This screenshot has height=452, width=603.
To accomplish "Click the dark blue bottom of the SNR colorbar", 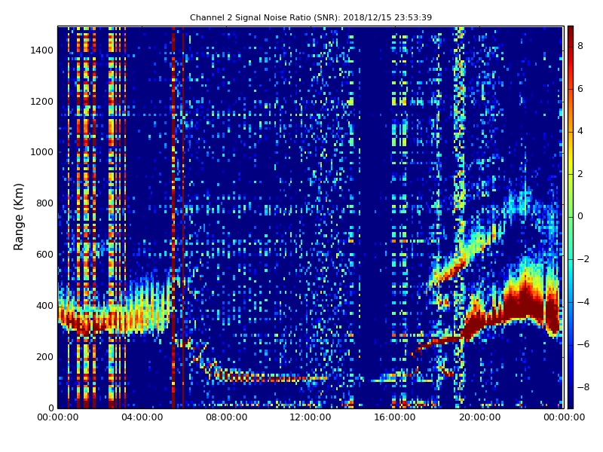I will pyautogui.click(x=571, y=400).
